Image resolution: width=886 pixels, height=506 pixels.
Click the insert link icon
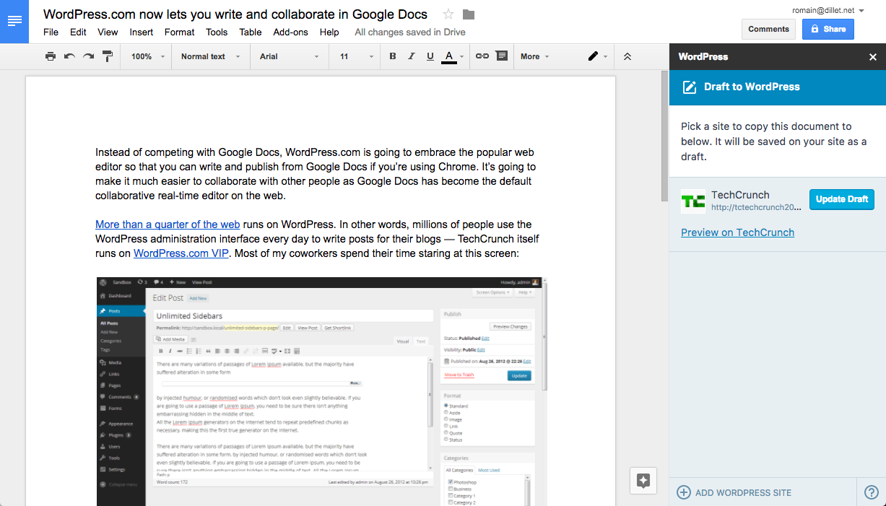pyautogui.click(x=482, y=56)
